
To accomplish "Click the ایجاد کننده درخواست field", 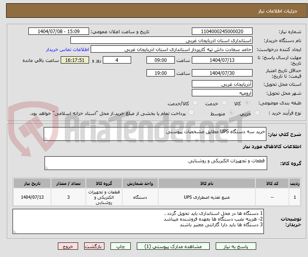I will [172, 49].
